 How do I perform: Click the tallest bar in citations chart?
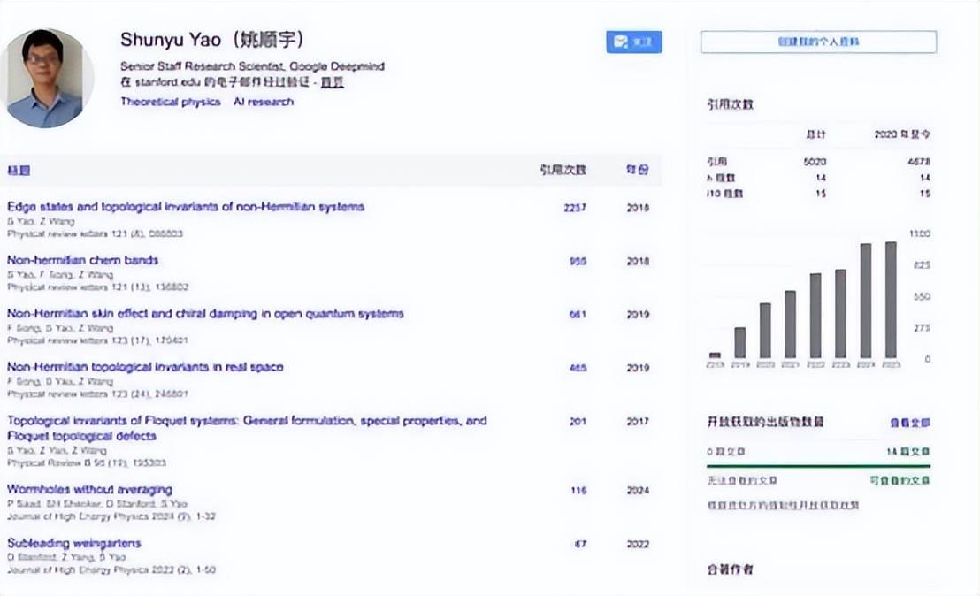[891, 299]
